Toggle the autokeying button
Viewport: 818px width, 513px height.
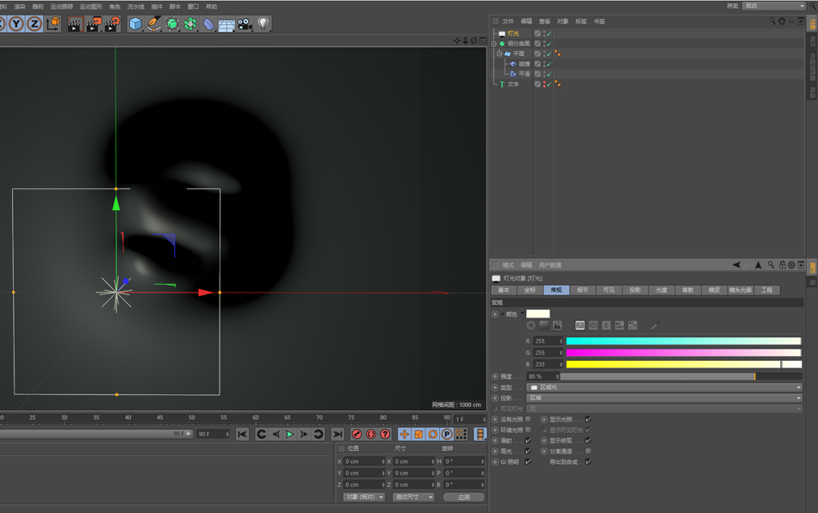click(x=371, y=434)
